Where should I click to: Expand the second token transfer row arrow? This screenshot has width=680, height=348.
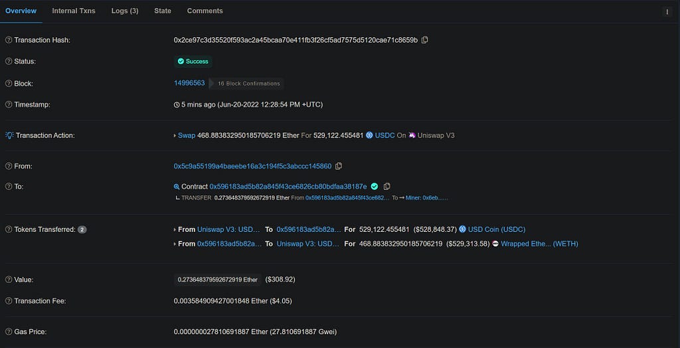click(175, 244)
